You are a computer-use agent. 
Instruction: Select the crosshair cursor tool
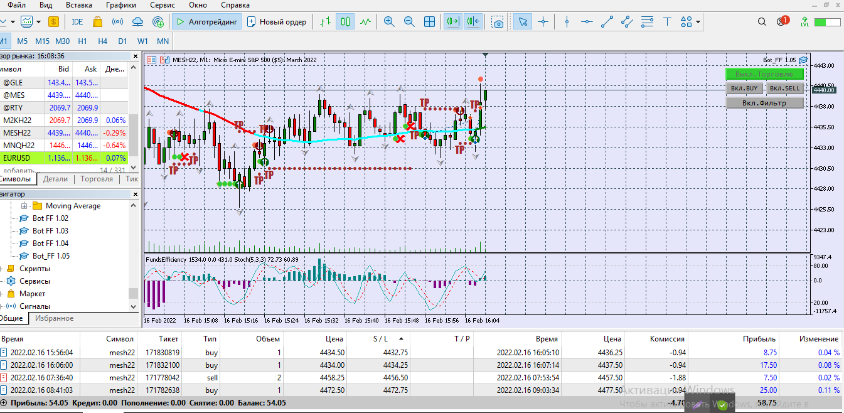click(x=543, y=22)
